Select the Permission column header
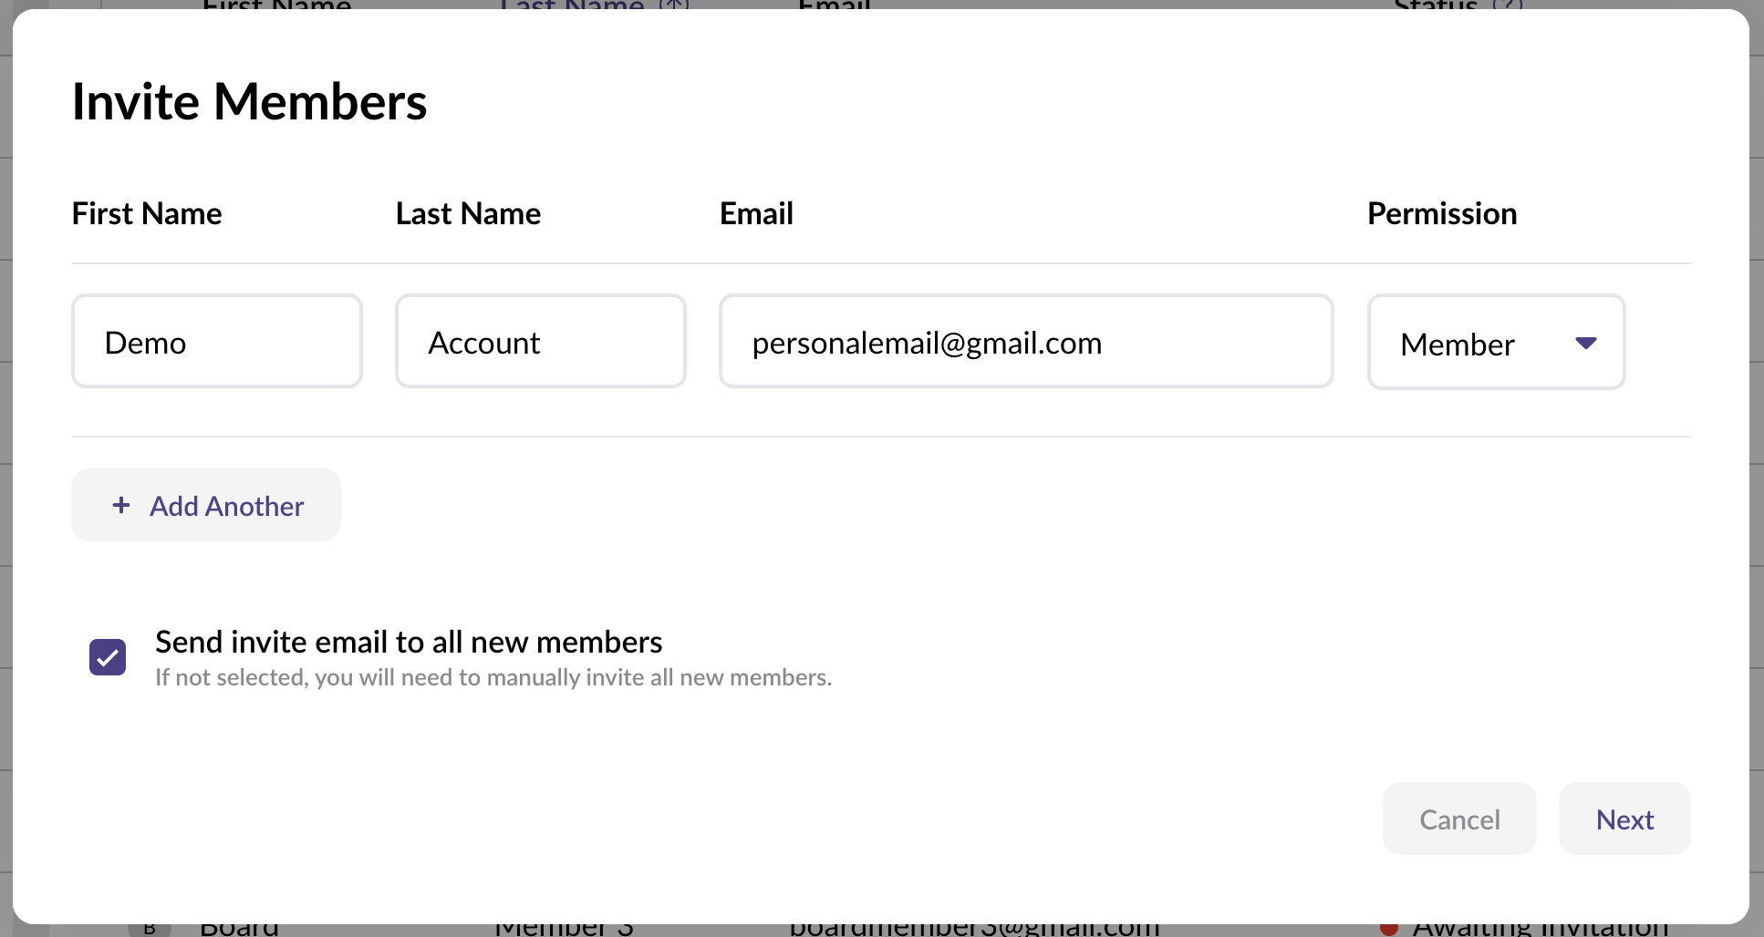Screen dimensions: 1764x937 1442,213
